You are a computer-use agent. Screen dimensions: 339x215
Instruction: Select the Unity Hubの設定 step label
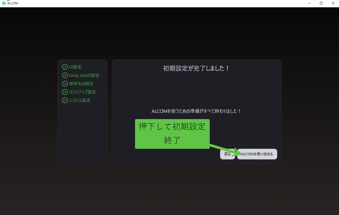(x=84, y=75)
